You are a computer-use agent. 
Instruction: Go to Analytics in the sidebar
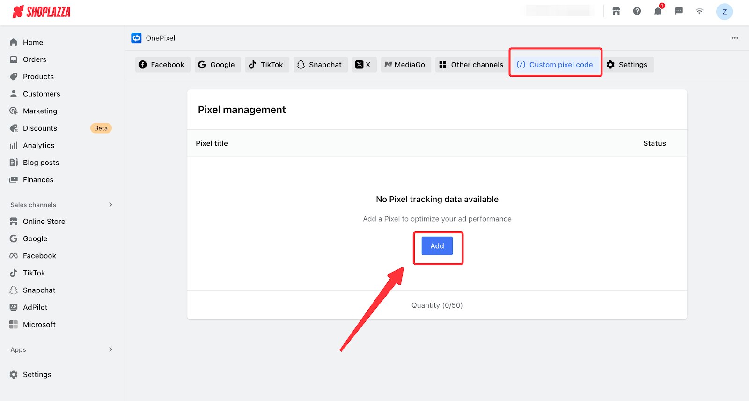[38, 145]
